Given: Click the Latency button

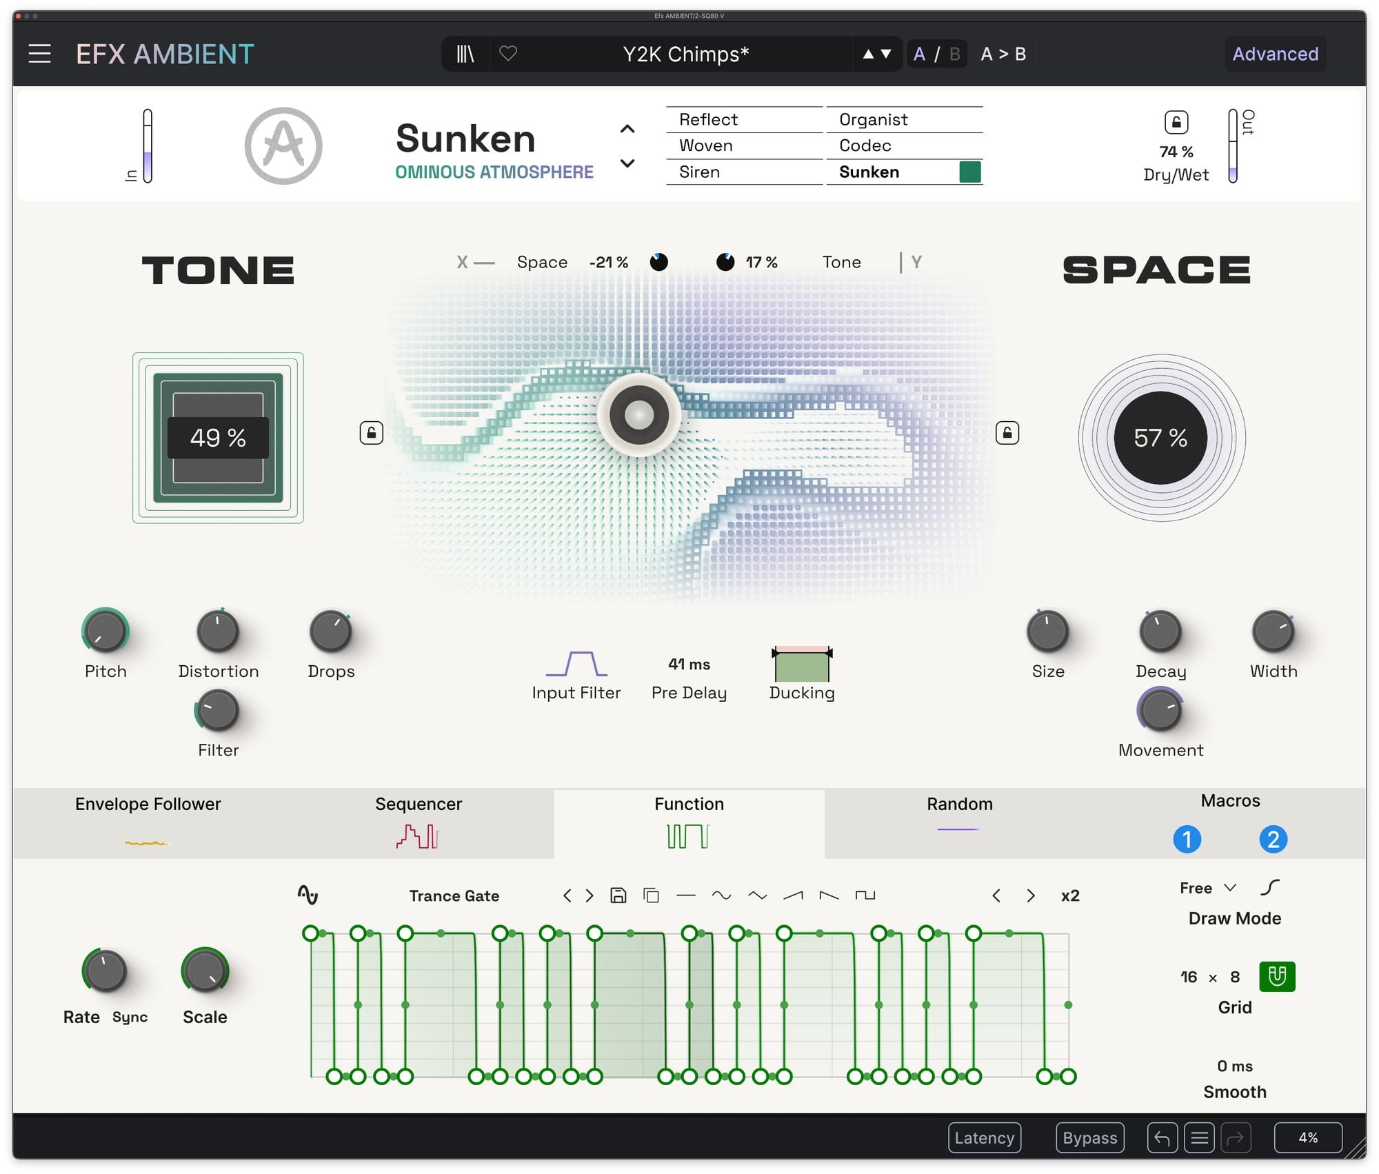Looking at the screenshot, I should [x=984, y=1138].
